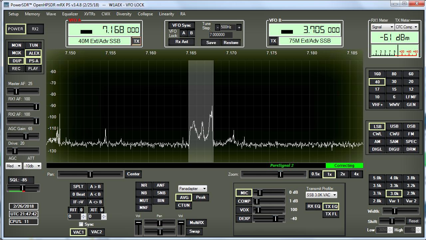Viewport: 426px width, 240px height.
Task: Adjust the Master AF slider
Action: pyautogui.click(x=16, y=91)
